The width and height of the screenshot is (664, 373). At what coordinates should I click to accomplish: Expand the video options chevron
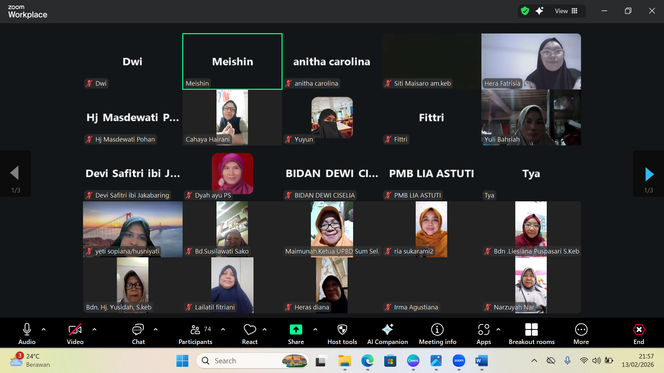coord(94,329)
